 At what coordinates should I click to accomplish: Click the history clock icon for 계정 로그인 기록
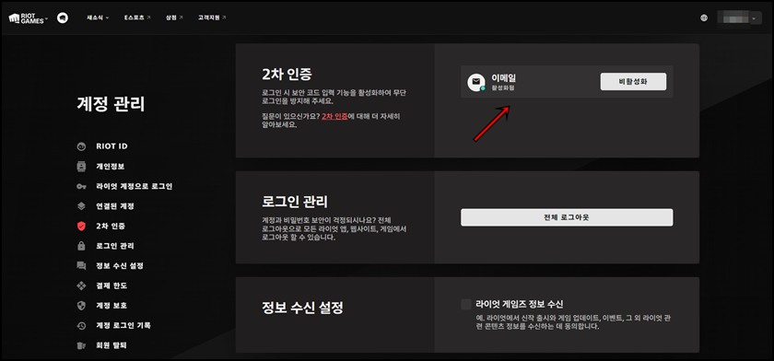click(x=81, y=325)
